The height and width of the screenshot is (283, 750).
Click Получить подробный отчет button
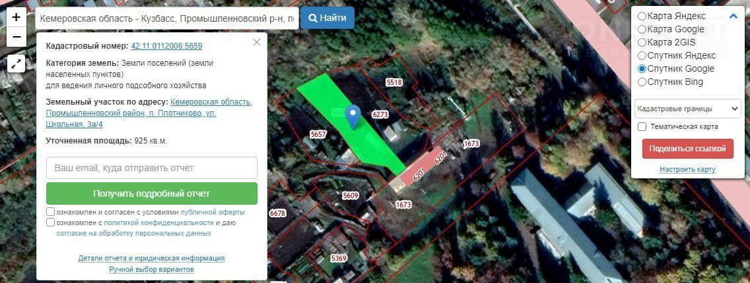pyautogui.click(x=152, y=193)
